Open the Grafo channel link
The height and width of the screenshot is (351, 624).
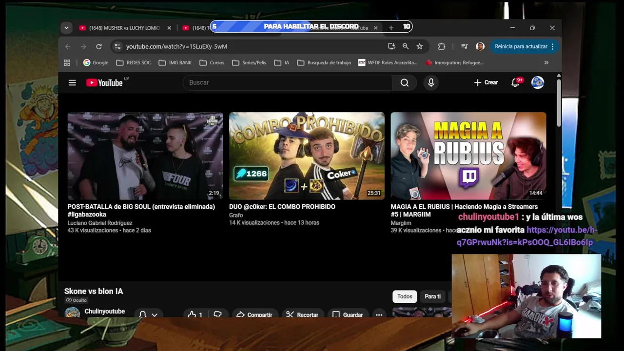(x=236, y=215)
